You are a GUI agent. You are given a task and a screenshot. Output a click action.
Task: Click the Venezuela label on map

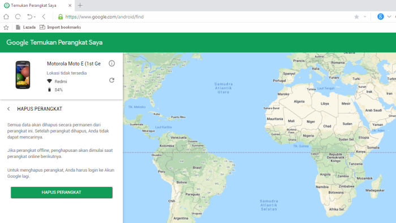pos(179,138)
